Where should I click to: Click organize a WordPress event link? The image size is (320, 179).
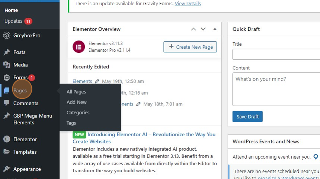click(289, 178)
